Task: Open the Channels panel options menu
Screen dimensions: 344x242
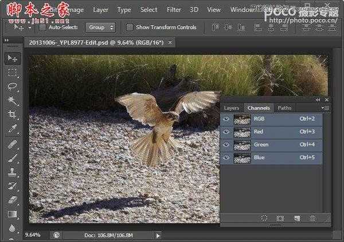Action: point(326,108)
